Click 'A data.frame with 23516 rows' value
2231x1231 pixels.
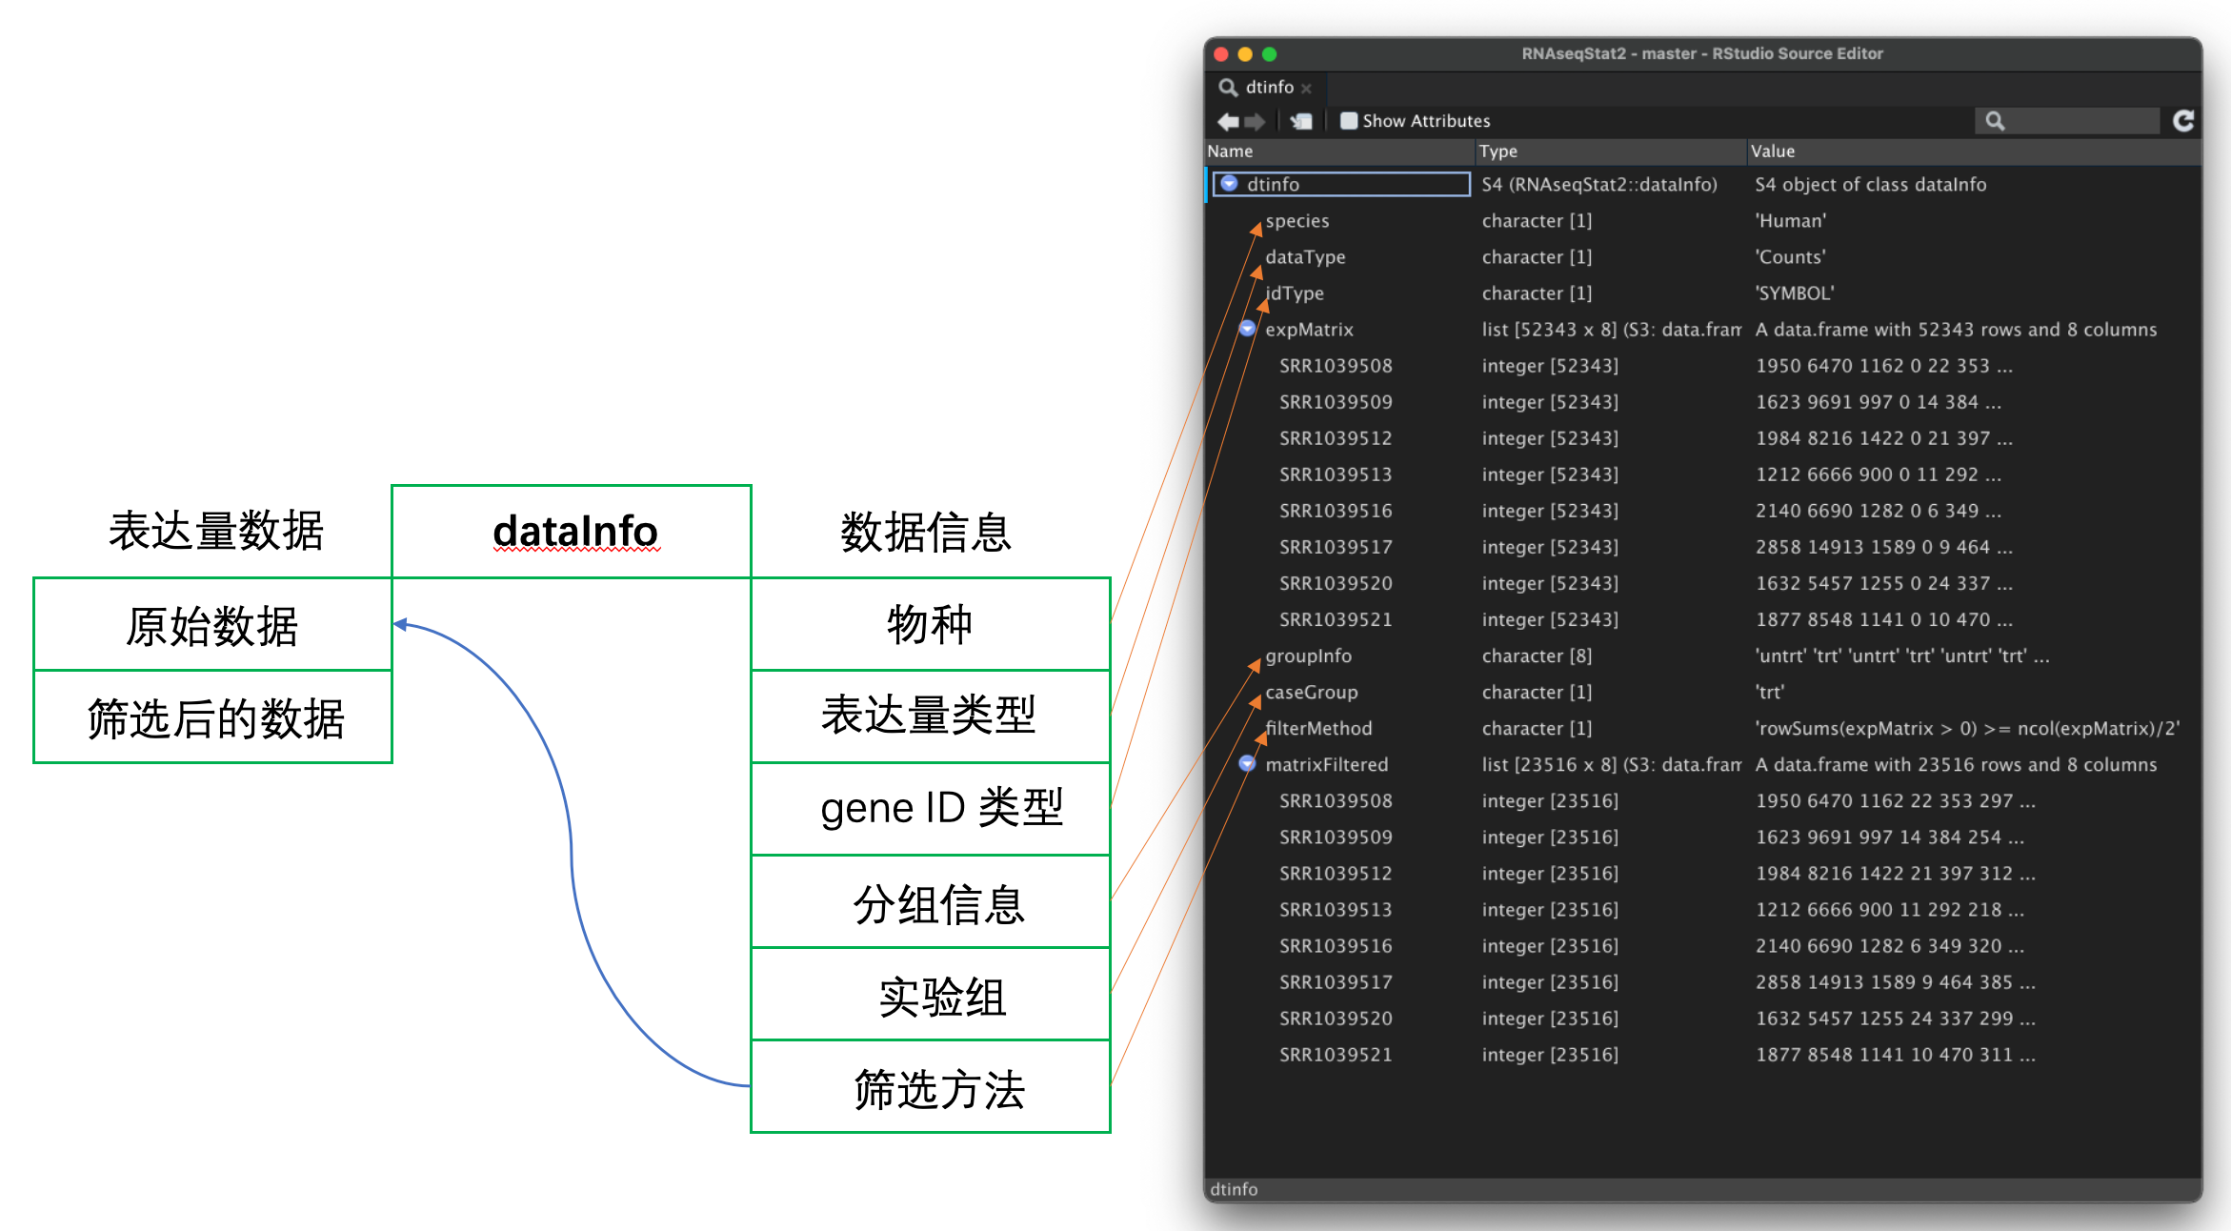1956,764
